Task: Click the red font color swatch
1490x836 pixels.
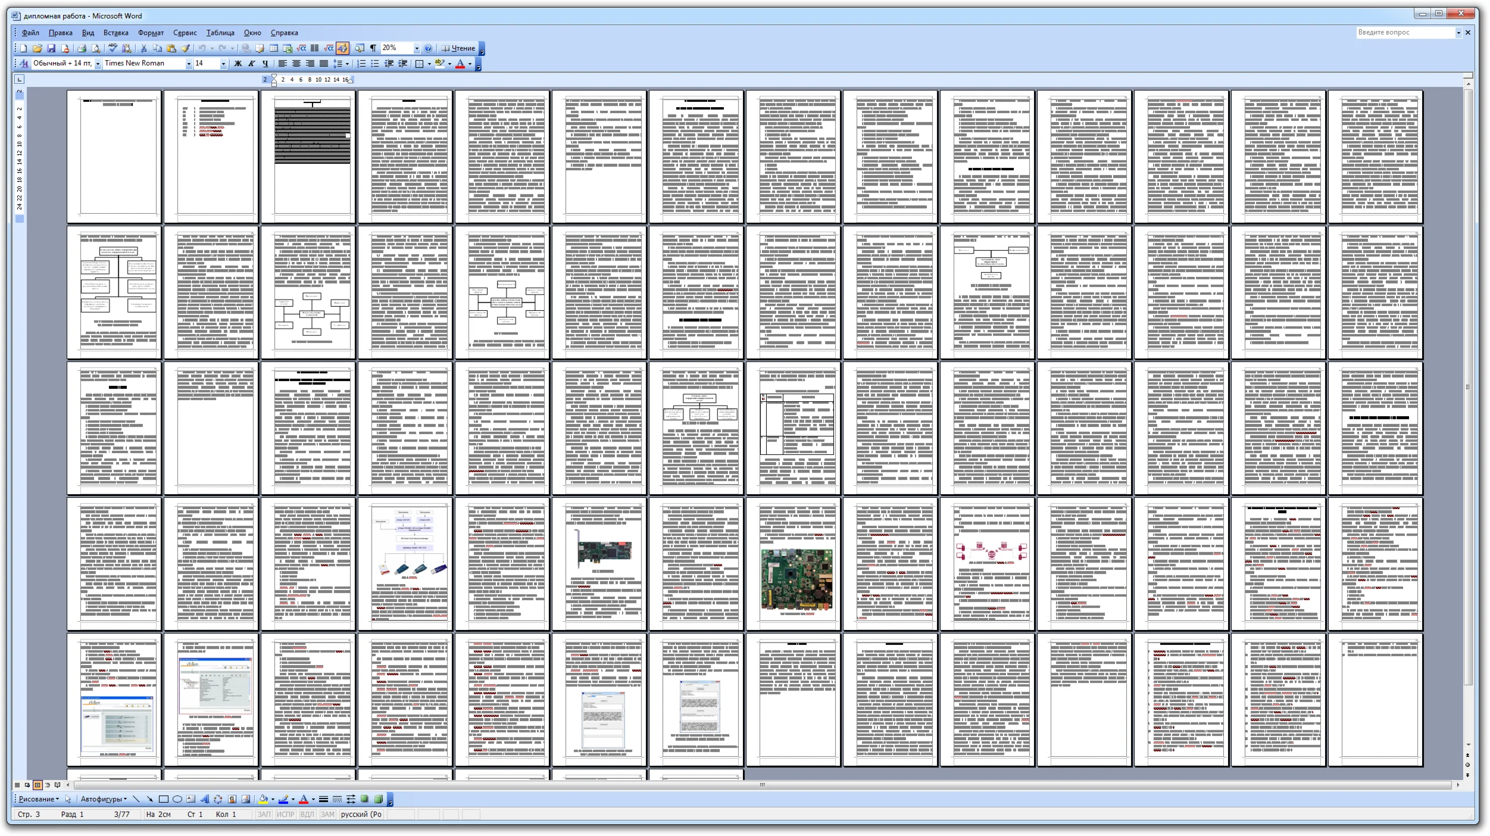Action: pyautogui.click(x=460, y=64)
